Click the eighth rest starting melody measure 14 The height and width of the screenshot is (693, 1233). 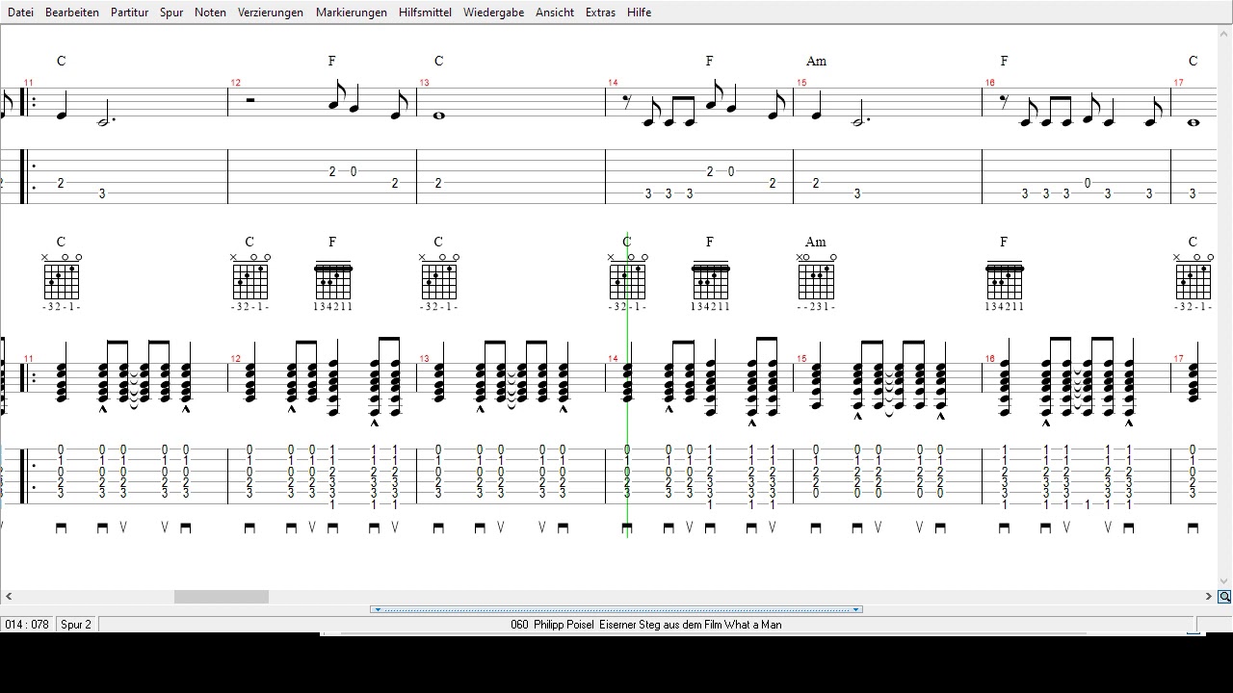click(629, 101)
